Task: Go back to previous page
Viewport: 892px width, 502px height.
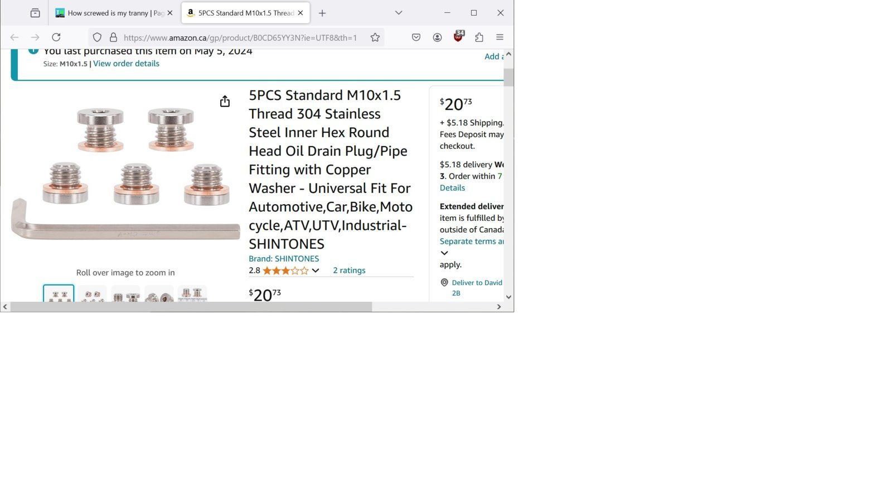Action: click(14, 37)
